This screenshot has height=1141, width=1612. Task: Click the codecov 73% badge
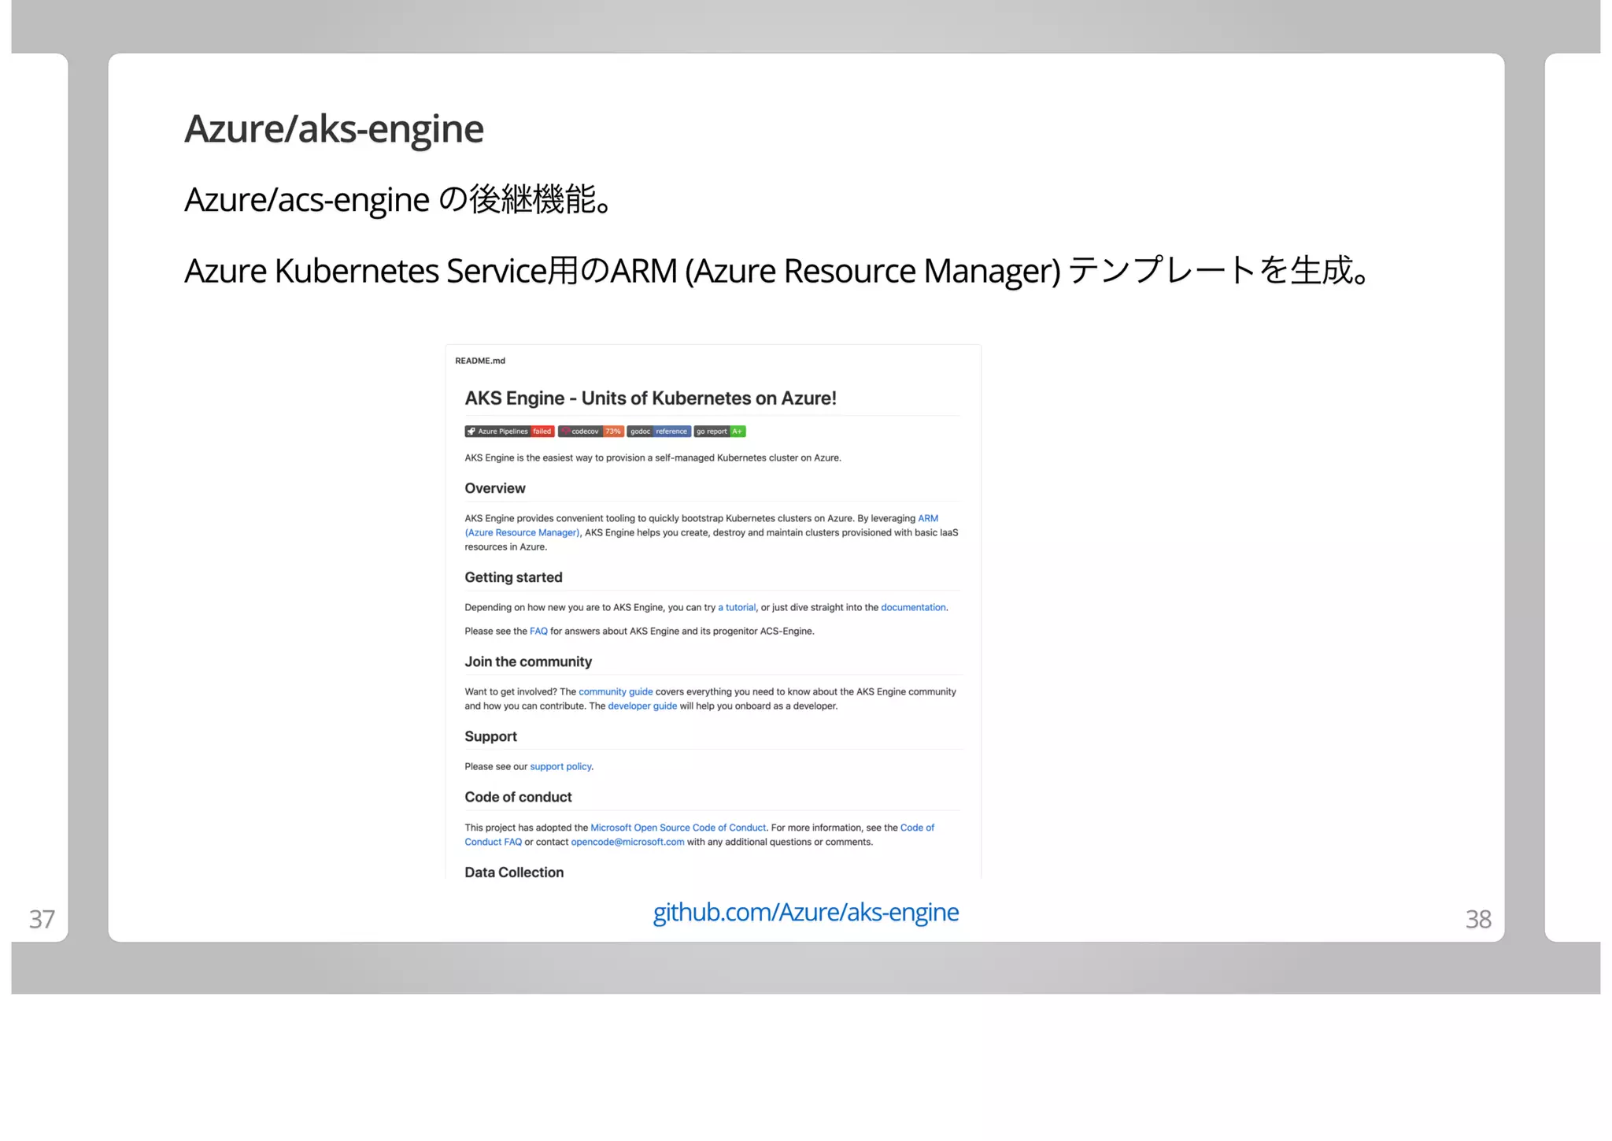[590, 432]
